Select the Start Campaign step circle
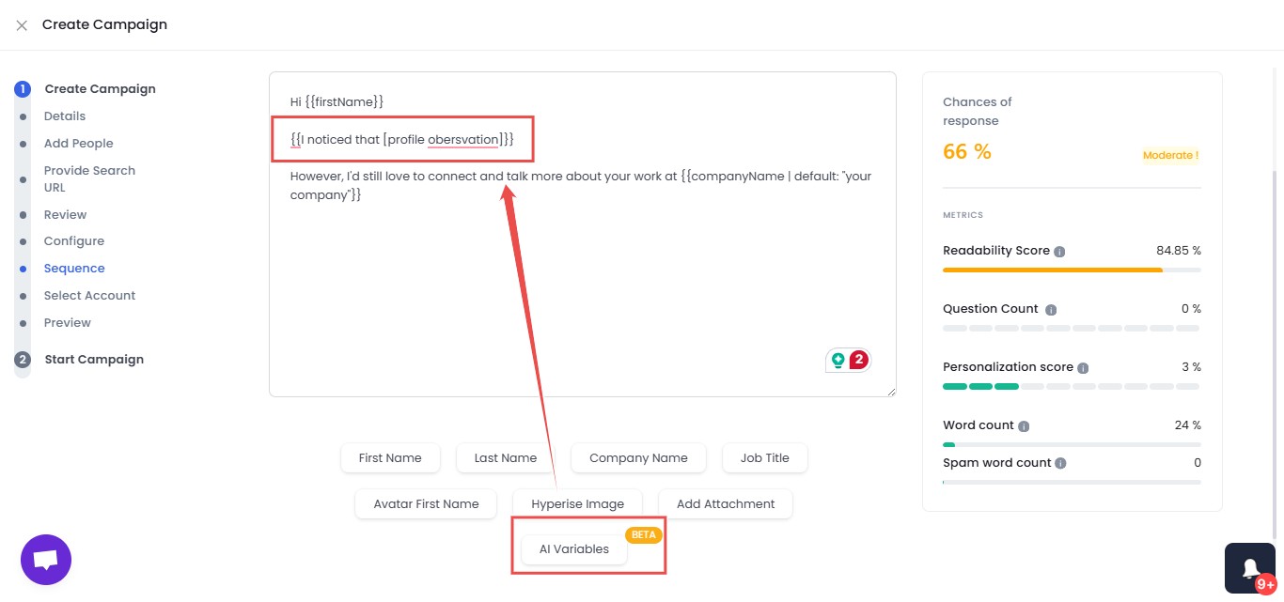1284x602 pixels. click(x=23, y=359)
